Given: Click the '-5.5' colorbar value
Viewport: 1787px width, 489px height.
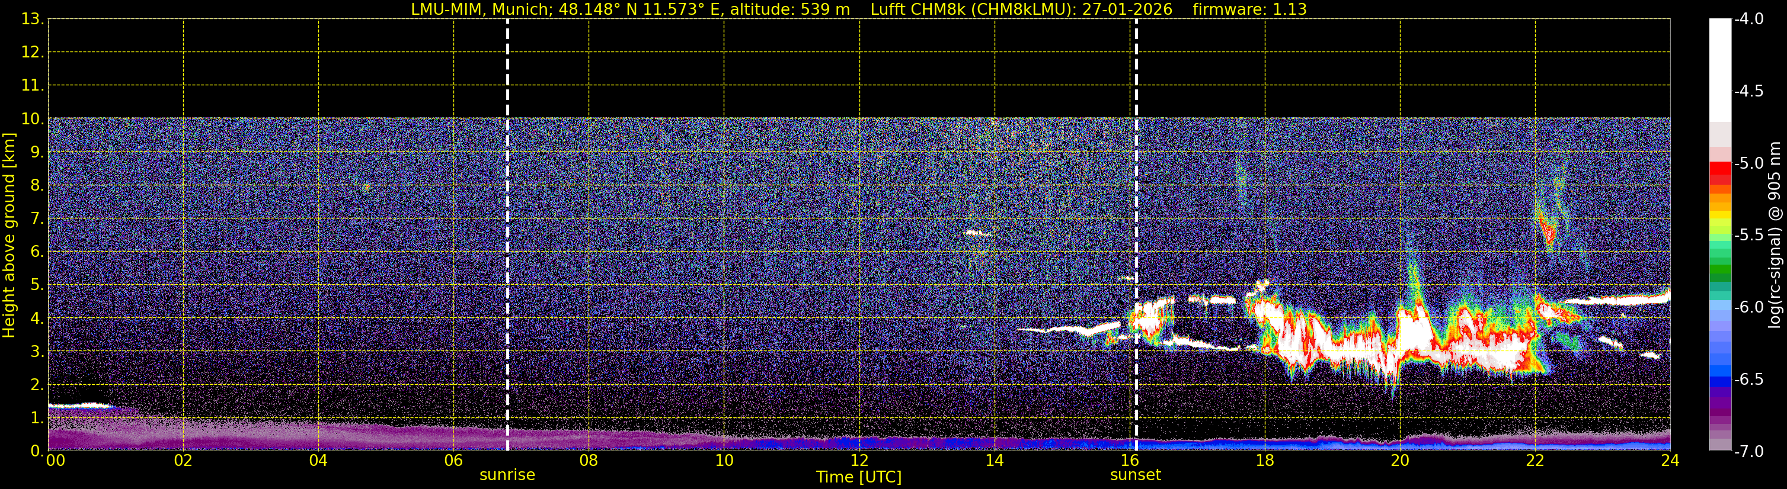Looking at the screenshot, I should point(1749,236).
